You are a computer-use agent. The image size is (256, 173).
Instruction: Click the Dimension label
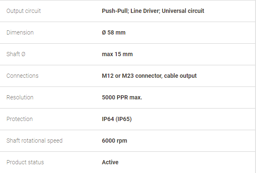click(20, 32)
